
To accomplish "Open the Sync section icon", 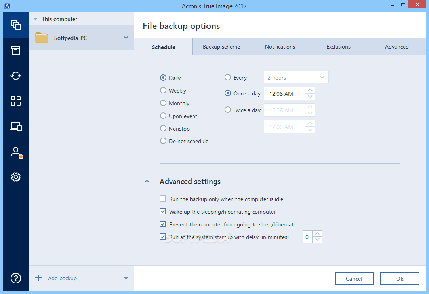I will coord(16,76).
